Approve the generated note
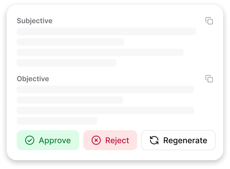 (x=48, y=140)
